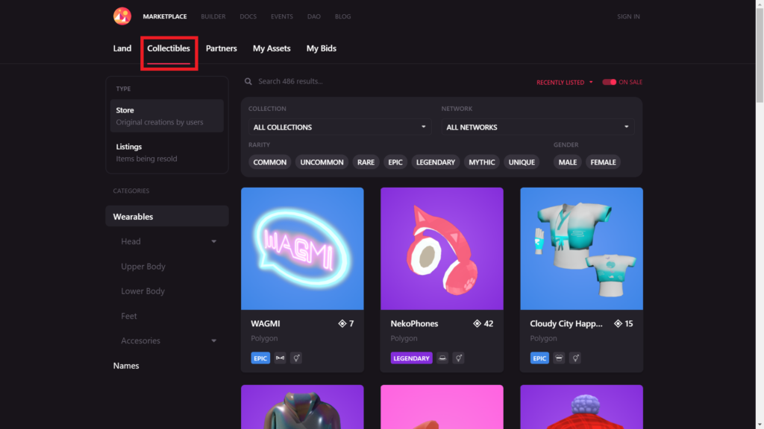Open the Recently Listed sort dropdown
The image size is (764, 429).
pos(564,82)
